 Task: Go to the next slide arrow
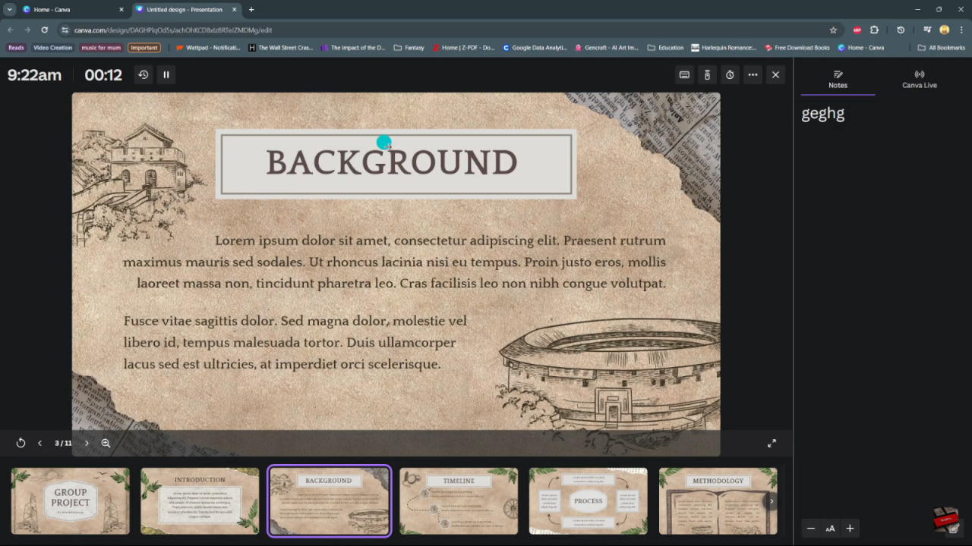click(x=87, y=443)
